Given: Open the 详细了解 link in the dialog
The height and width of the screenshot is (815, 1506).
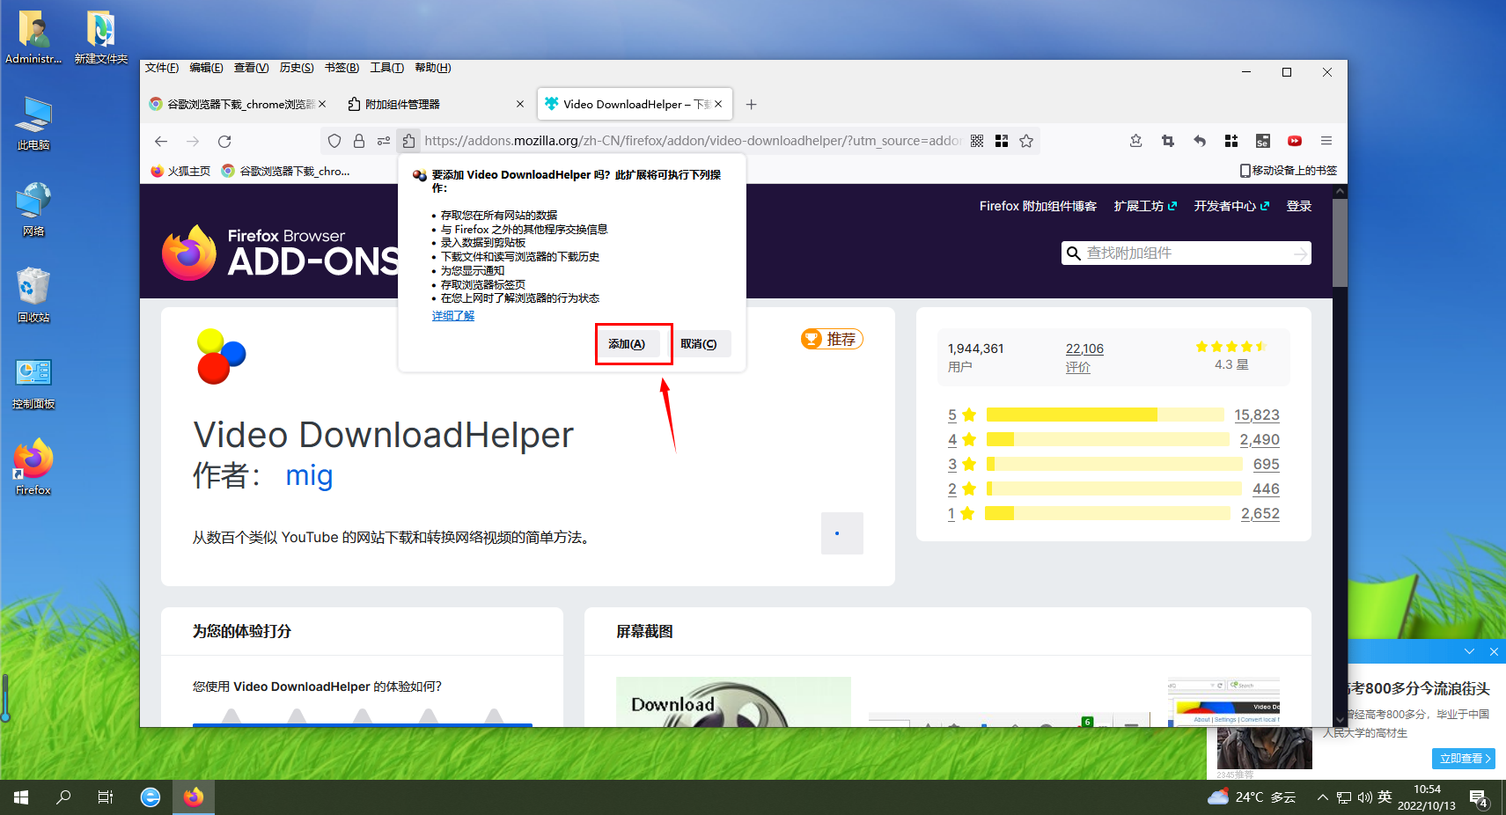Looking at the screenshot, I should coord(453,315).
